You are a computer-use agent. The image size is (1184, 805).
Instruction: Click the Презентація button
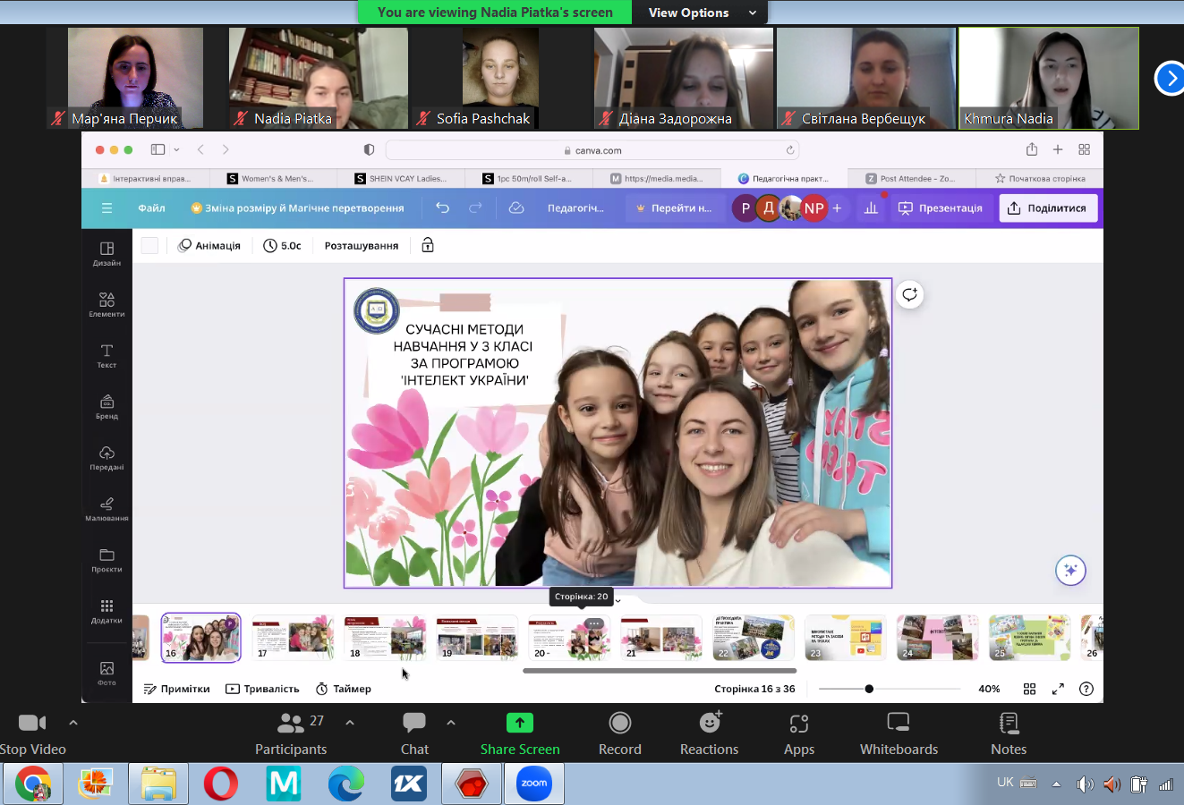click(941, 208)
